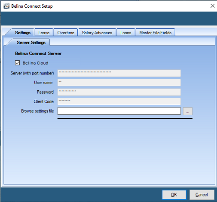This screenshot has height=202, width=217.
Task: Close the Belina Connect Setup dialog
Action: pos(212,6)
